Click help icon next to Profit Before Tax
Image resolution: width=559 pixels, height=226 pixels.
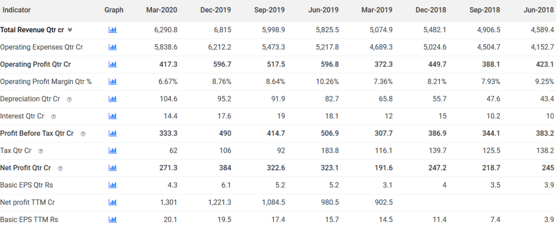[83, 134]
